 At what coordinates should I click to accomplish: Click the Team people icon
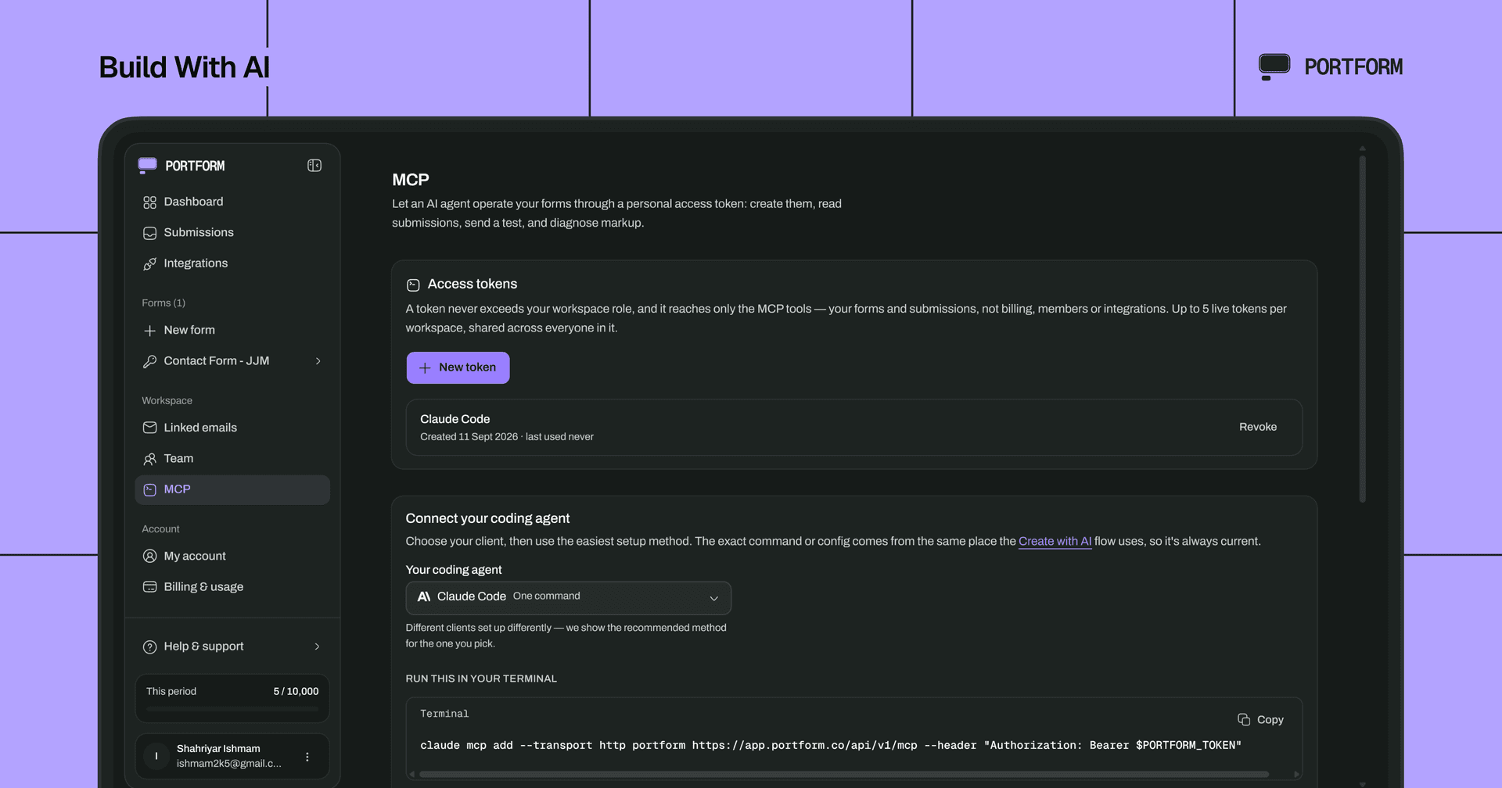[149, 459]
